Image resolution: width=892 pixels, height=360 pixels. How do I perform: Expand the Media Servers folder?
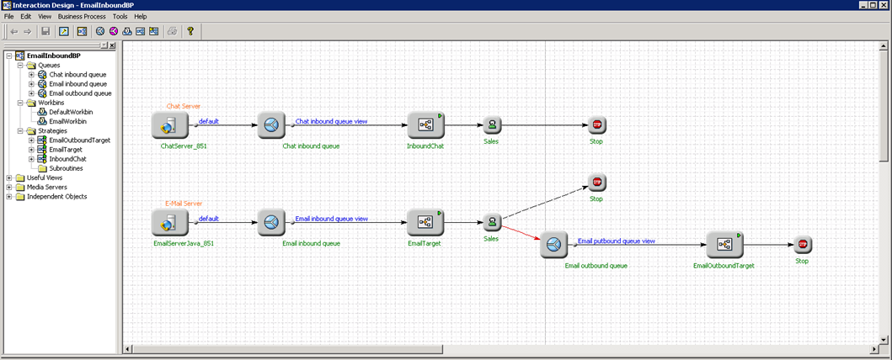(x=9, y=187)
